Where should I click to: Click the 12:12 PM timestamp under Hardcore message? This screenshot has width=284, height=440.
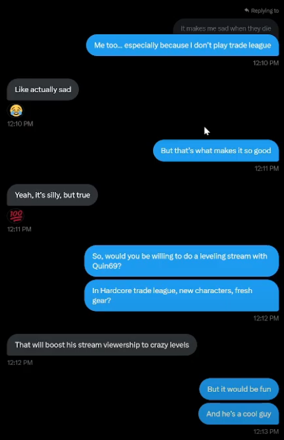point(266,318)
